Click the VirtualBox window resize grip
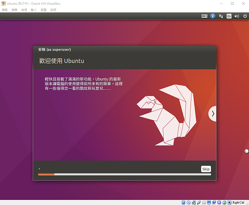This screenshot has height=205, width=249. (x=247, y=203)
